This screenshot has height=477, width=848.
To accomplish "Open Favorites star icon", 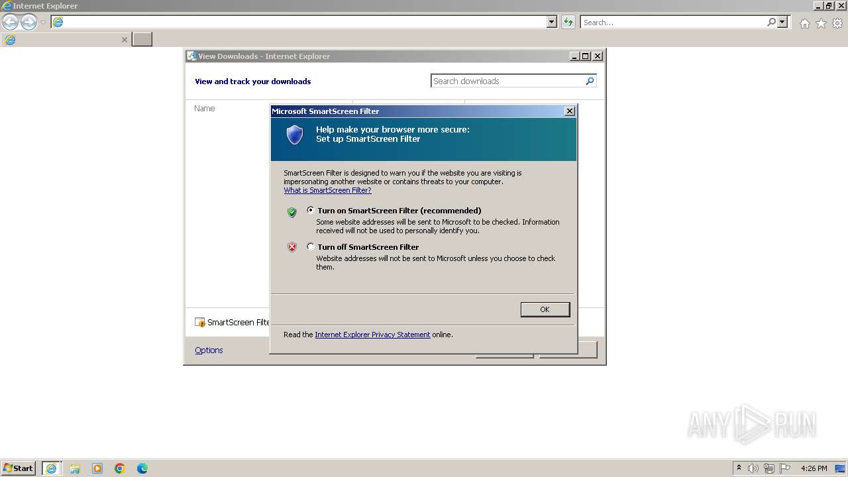I will (821, 23).
